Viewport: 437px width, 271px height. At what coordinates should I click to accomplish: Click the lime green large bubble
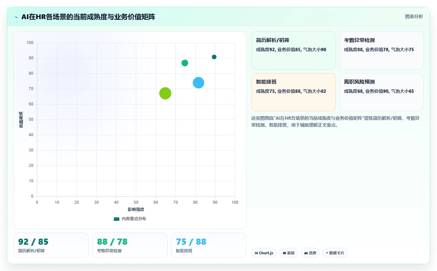pos(165,93)
